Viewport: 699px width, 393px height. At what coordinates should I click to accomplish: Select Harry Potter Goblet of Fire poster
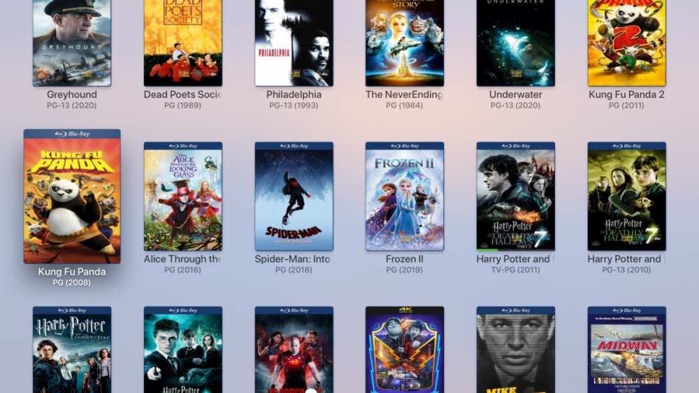[72, 350]
